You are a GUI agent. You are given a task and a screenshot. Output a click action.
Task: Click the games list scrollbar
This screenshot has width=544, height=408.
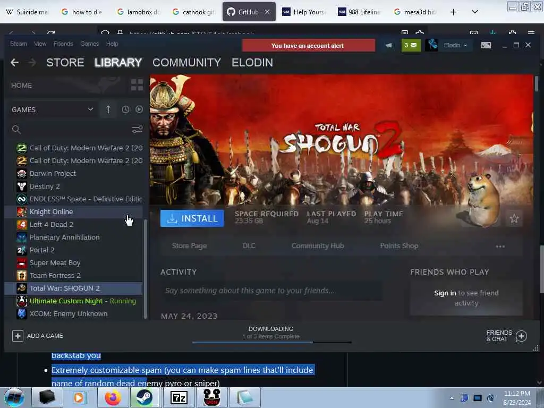tap(146, 269)
